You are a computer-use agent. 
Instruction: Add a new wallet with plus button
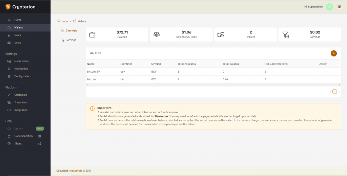click(x=333, y=53)
